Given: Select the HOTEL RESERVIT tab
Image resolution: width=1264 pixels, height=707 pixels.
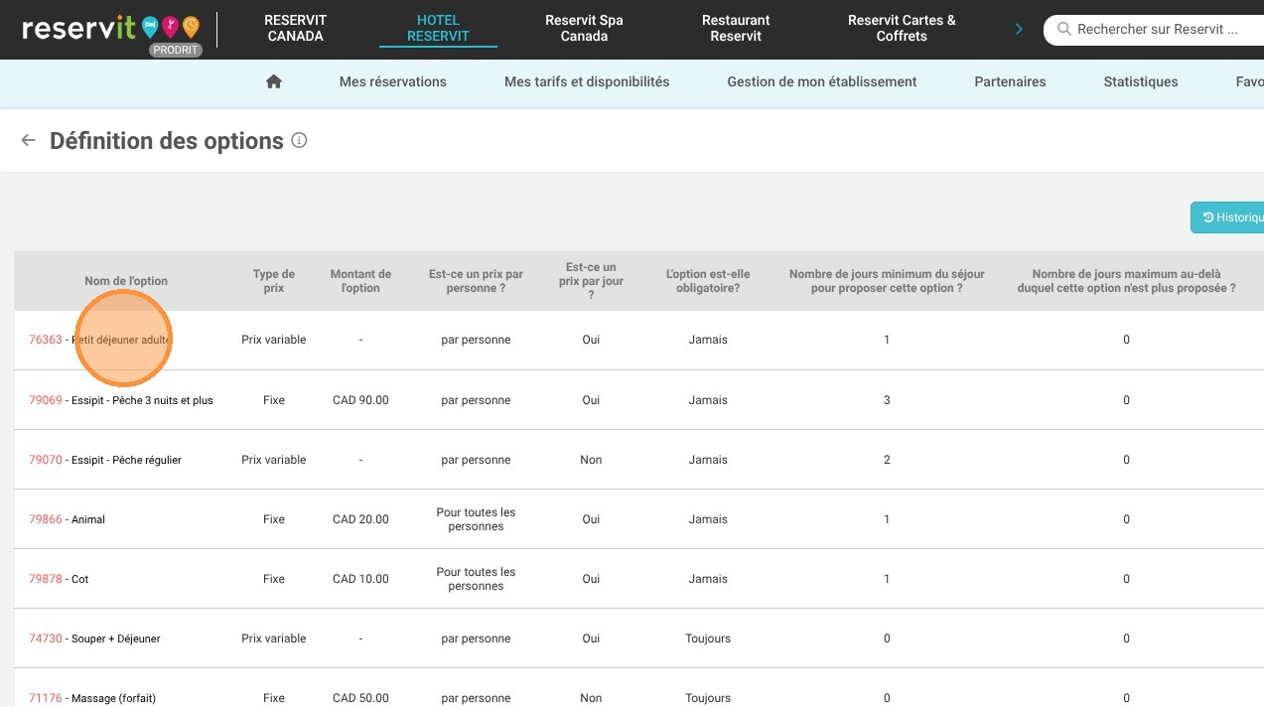Looking at the screenshot, I should (438, 28).
